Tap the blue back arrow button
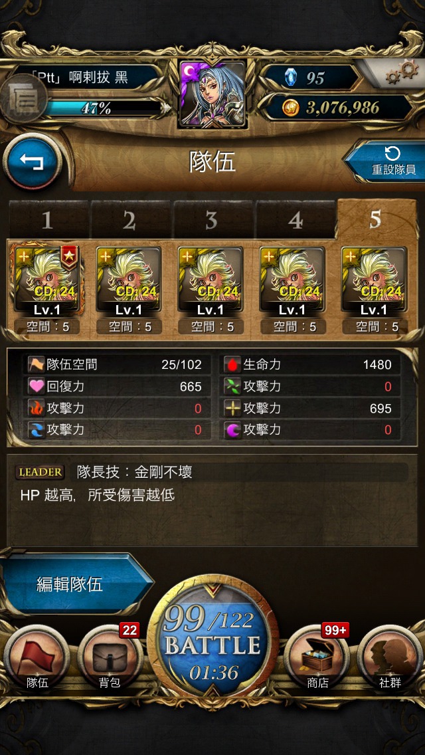425x755 pixels. [x=33, y=162]
